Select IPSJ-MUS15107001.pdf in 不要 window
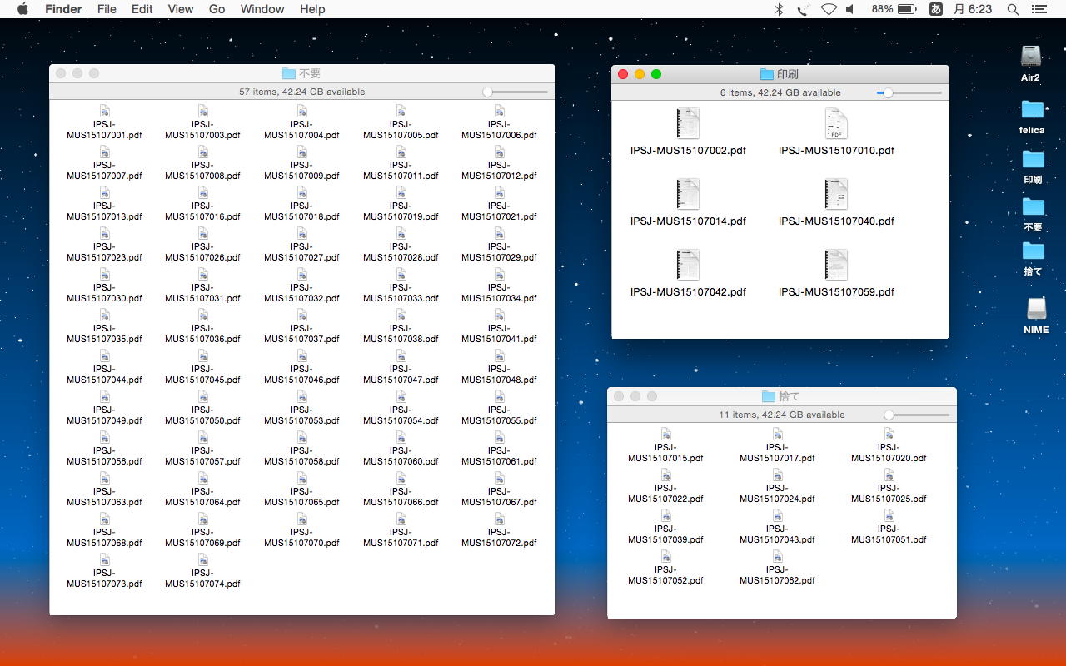This screenshot has height=666, width=1066. click(104, 112)
